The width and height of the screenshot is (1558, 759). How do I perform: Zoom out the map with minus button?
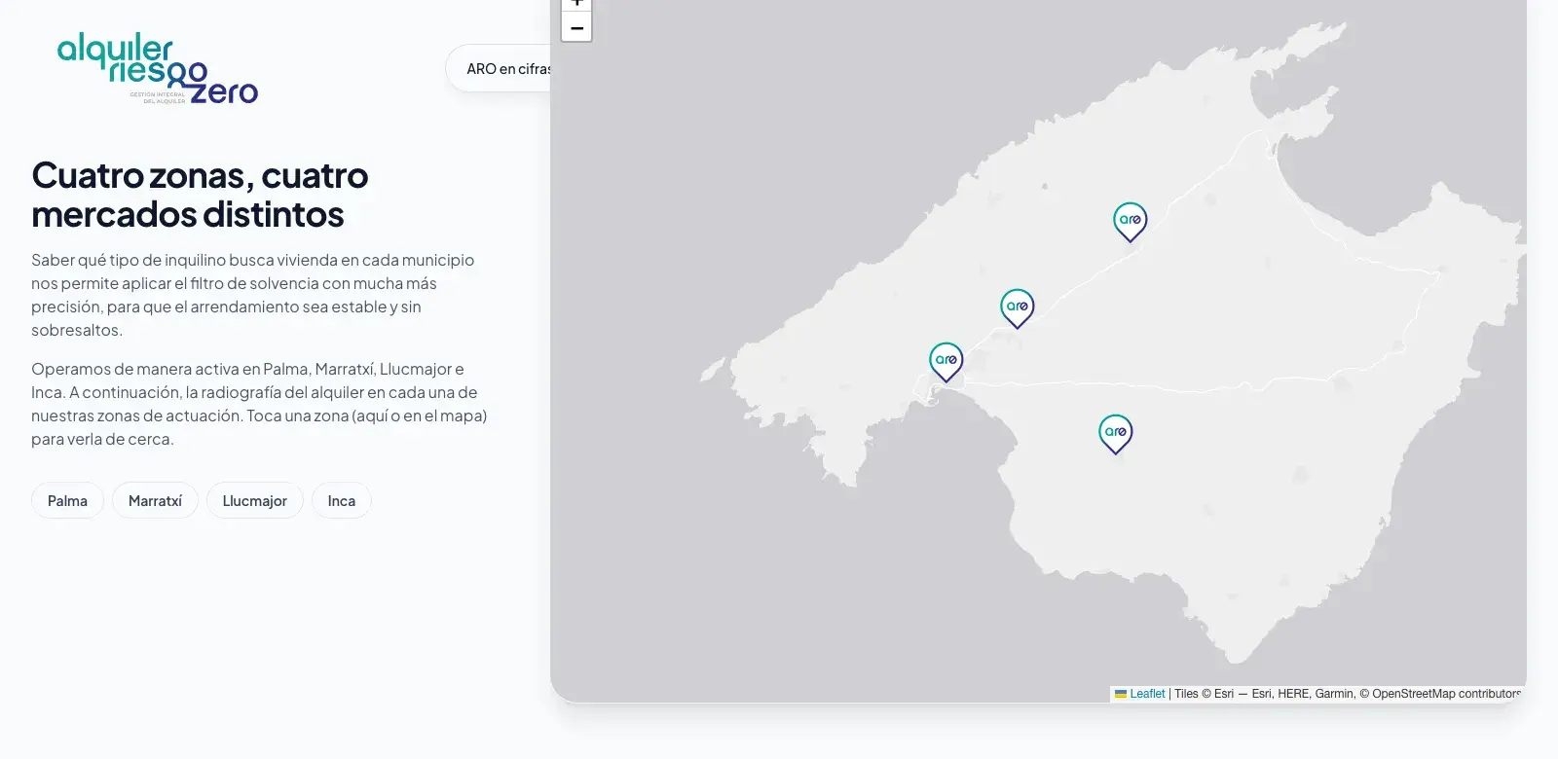(x=576, y=27)
